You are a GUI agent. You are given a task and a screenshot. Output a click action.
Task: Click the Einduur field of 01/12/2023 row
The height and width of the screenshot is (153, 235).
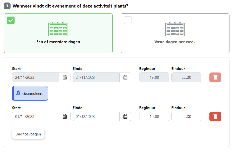click(186, 116)
